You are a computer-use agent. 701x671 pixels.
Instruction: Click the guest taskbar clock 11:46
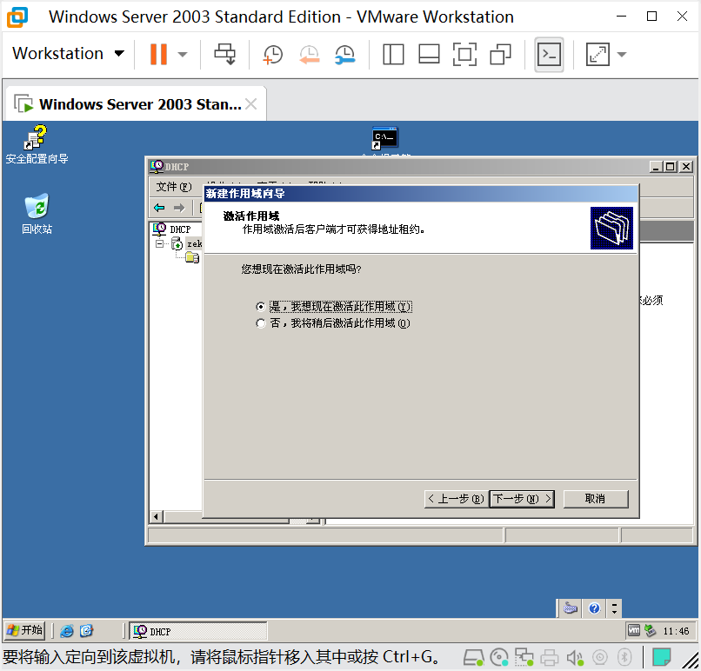676,631
